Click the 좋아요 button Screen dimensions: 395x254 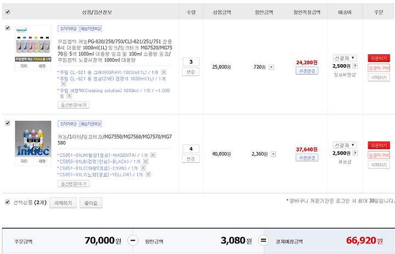point(91,203)
